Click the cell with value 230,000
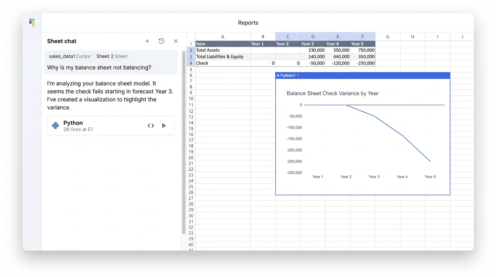Viewport: 496px width, 277px height. (x=313, y=50)
